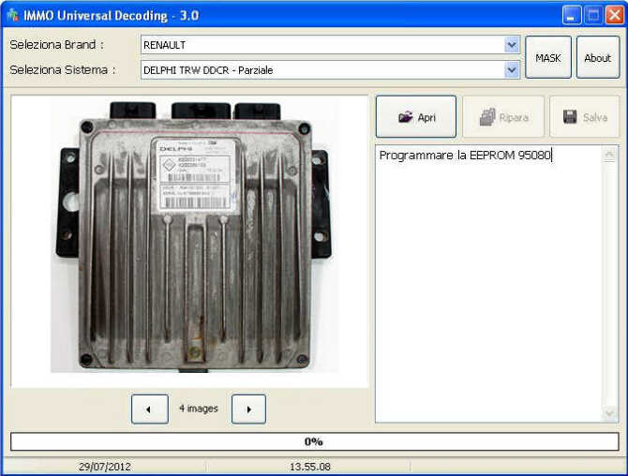The height and width of the screenshot is (476, 628).
Task: Click the 29/07/2012 date in status bar
Action: [x=105, y=467]
